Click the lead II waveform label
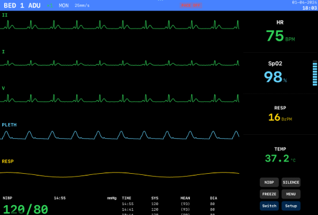The height and width of the screenshot is (215, 318). coord(5,15)
